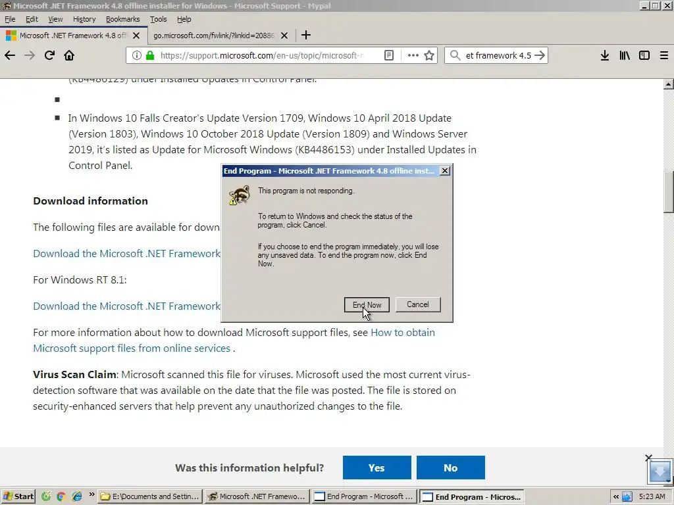Toggle the sidebar view icon
The image size is (674, 505).
pos(644,55)
